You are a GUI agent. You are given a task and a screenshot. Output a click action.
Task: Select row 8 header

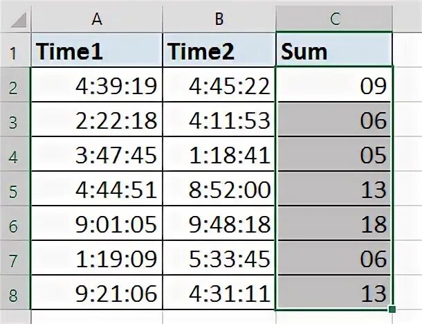click(15, 293)
